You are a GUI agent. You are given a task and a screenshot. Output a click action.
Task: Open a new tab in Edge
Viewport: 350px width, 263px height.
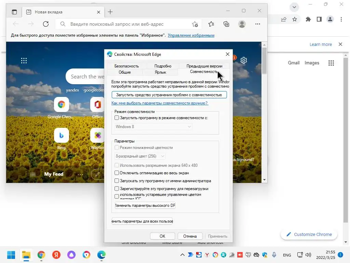coord(110,12)
